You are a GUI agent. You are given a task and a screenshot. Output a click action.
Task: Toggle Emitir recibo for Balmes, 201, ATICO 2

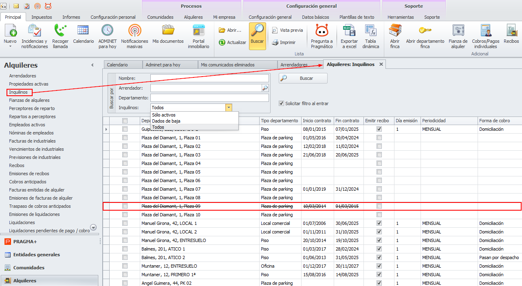[379, 257]
